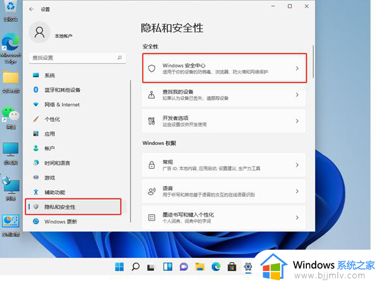Viewport: 378px width, 284px height.
Task: Expand the 查找我的设备 chevron
Action: pyautogui.click(x=297, y=95)
